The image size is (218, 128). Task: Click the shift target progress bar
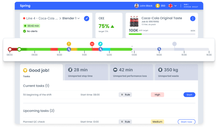162,34
